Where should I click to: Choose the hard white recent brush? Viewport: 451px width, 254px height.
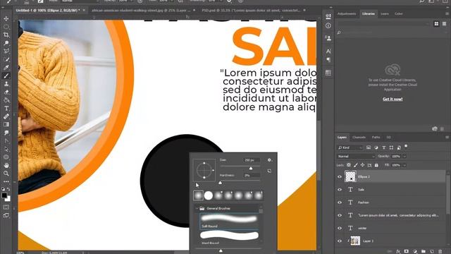[209, 195]
